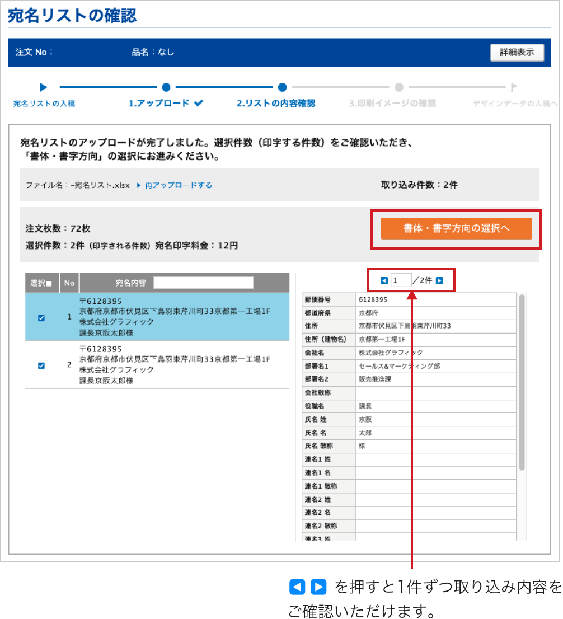This screenshot has width=563, height=619.
Task: Click the step dot above 2.リストの内容確認
Action: [282, 87]
